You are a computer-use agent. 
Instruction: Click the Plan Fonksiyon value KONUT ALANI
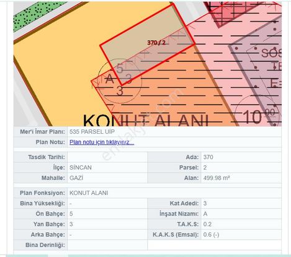tap(89, 193)
